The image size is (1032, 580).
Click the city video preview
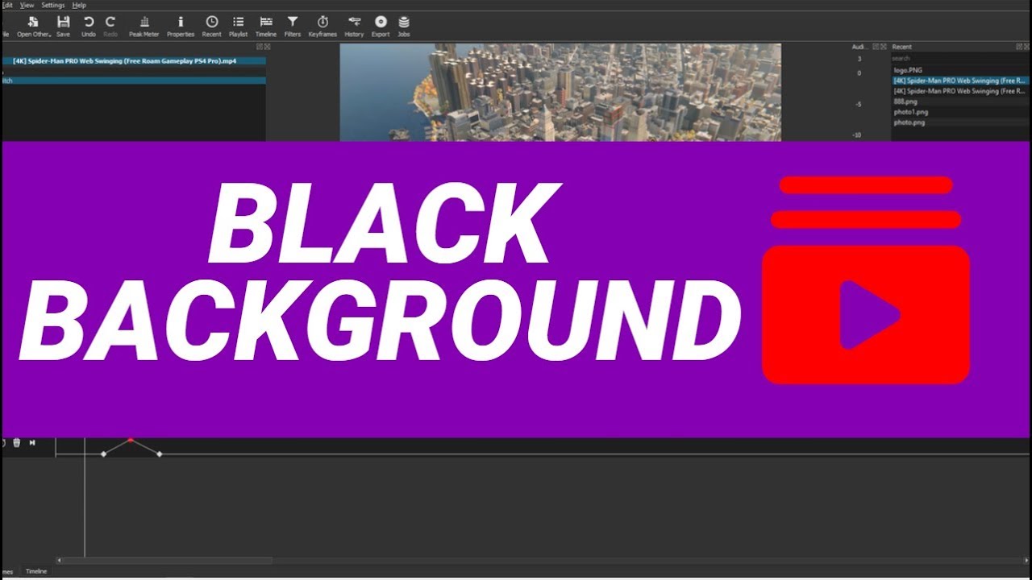click(560, 93)
